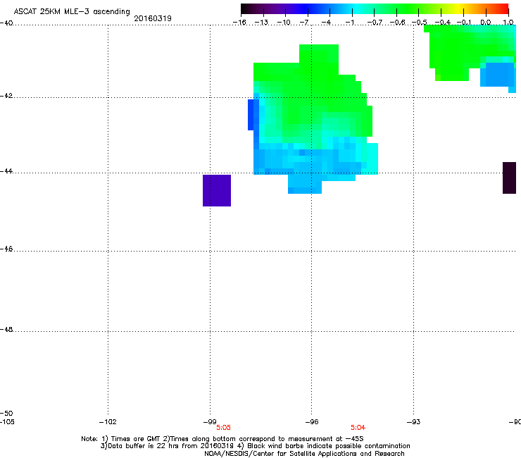Select the -4 label on the color scale
521x458 pixels.
(x=326, y=23)
